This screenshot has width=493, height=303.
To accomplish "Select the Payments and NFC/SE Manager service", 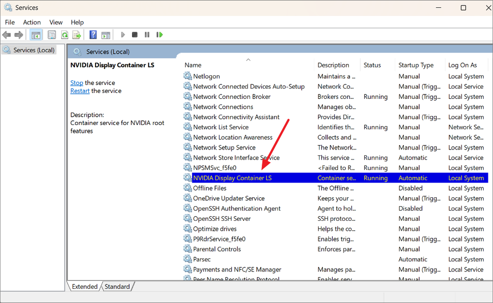I will click(335, 270).
